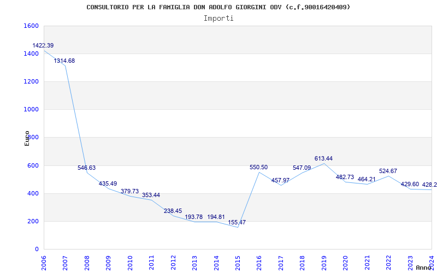Click x-axis year label 2012
437x273 pixels.
(173, 263)
